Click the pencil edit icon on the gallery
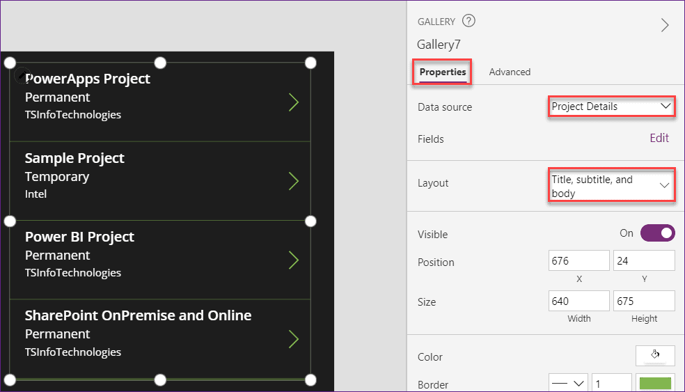Viewport: 685px width, 392px height. tap(22, 75)
